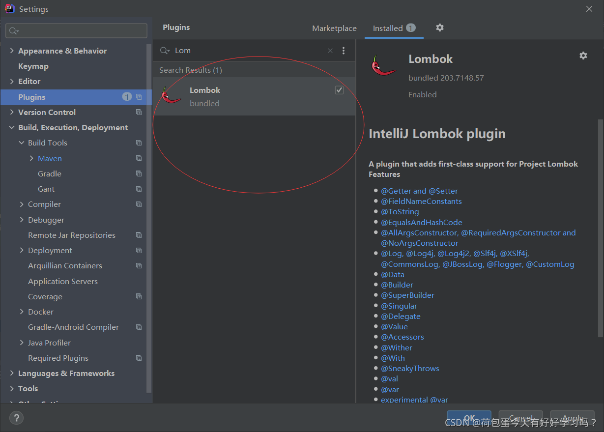Click the project-level icon beside Build Tools
This screenshot has width=604, height=432.
139,143
